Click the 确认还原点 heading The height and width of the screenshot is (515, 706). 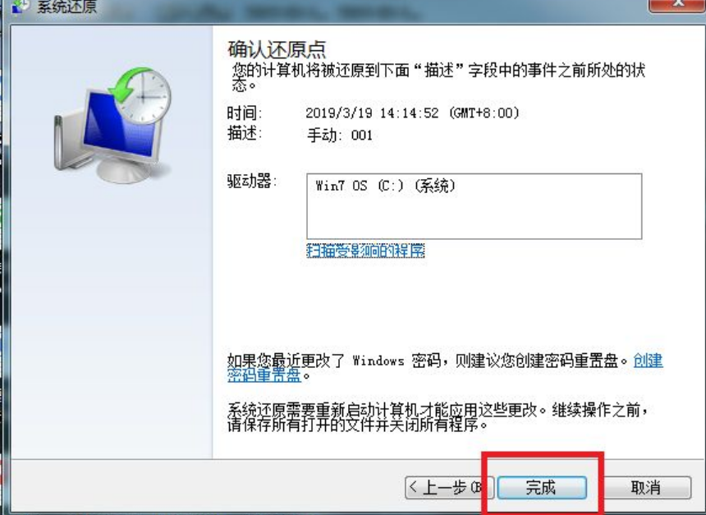coord(277,49)
